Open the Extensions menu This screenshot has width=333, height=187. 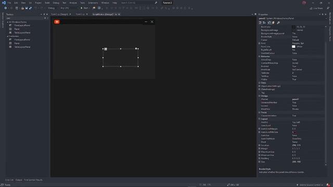[93, 3]
